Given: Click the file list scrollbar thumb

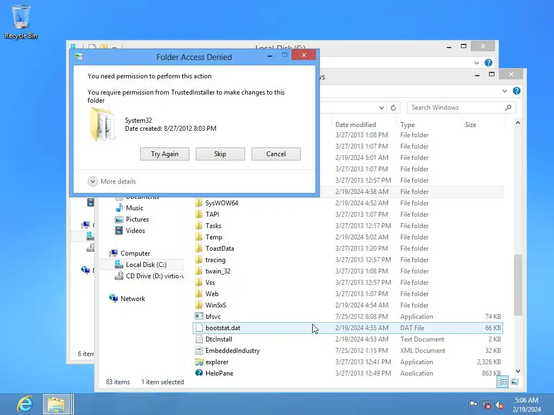Looking at the screenshot, I should point(518,284).
